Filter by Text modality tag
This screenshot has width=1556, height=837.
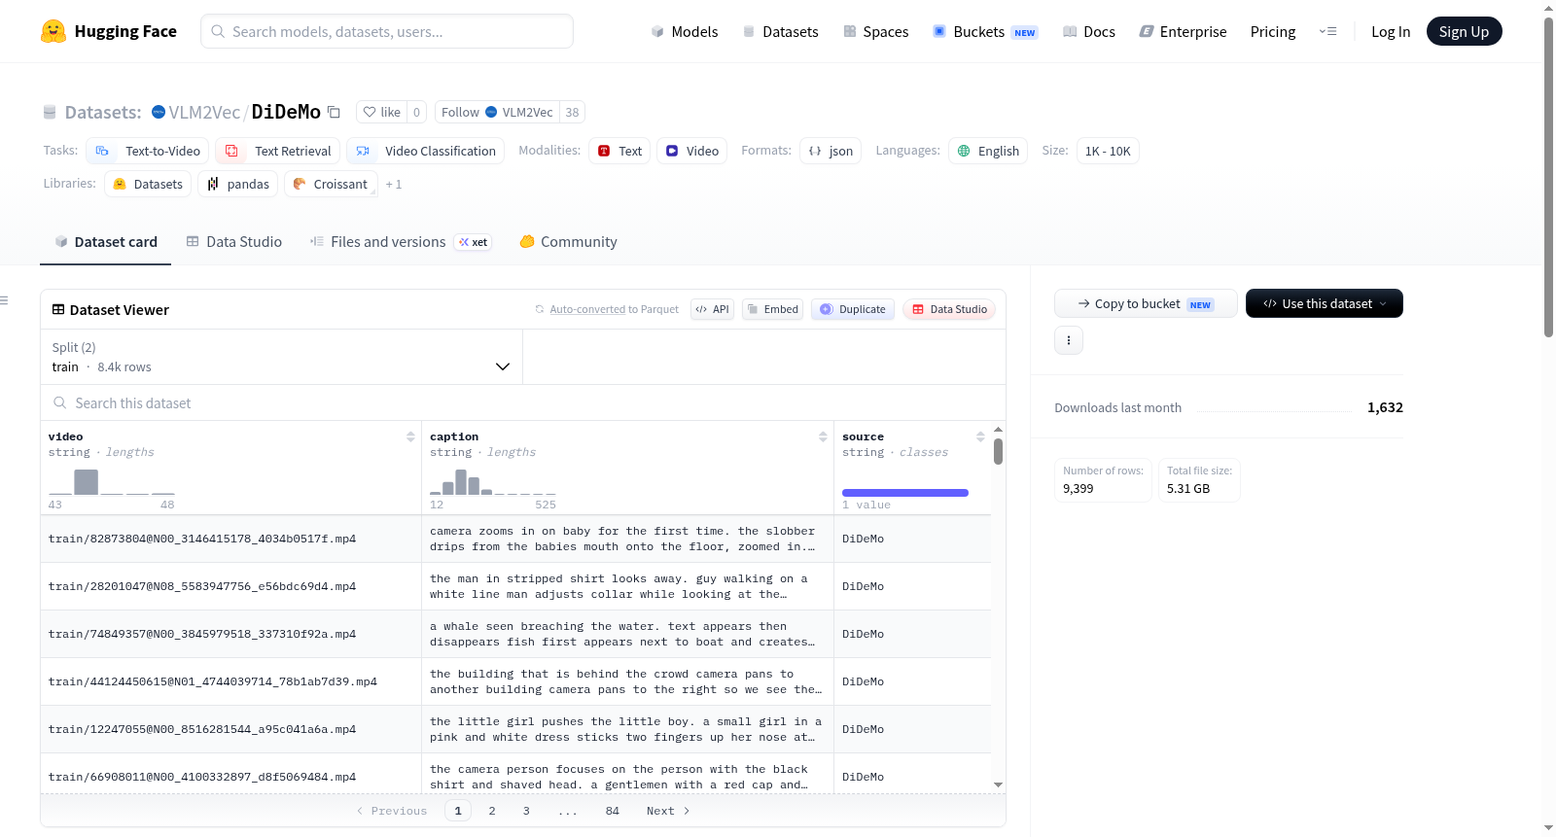point(619,151)
